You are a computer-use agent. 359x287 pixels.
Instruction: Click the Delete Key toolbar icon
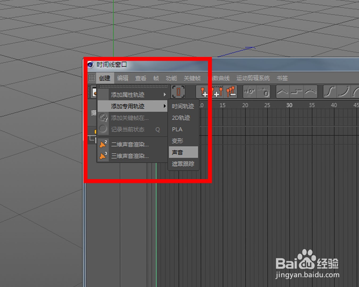click(x=230, y=92)
